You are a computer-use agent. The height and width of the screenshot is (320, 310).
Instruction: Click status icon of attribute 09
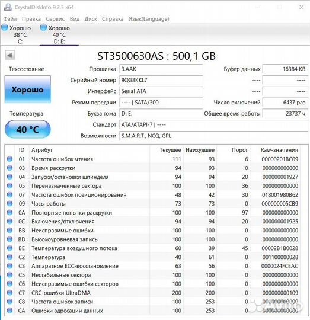tap(9, 203)
